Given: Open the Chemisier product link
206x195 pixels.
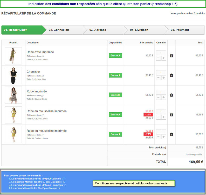Looking at the screenshot, I should (33, 71).
